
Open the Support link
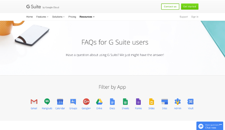(x=184, y=17)
